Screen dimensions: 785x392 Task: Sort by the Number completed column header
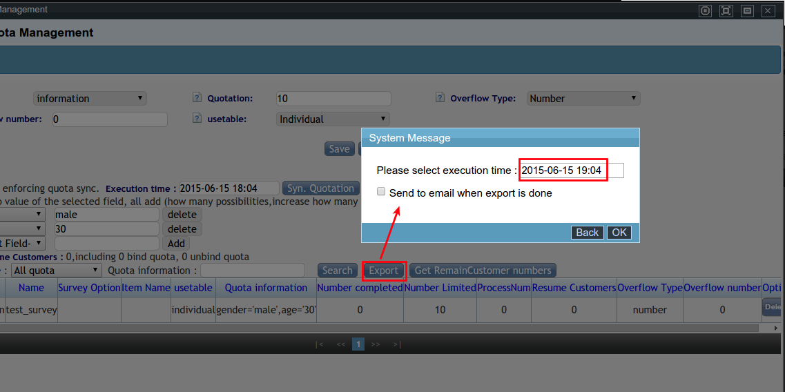coord(360,288)
